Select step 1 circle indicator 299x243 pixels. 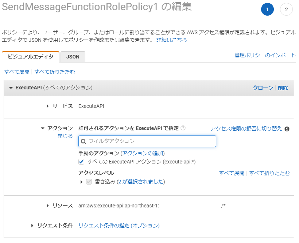(267, 9)
